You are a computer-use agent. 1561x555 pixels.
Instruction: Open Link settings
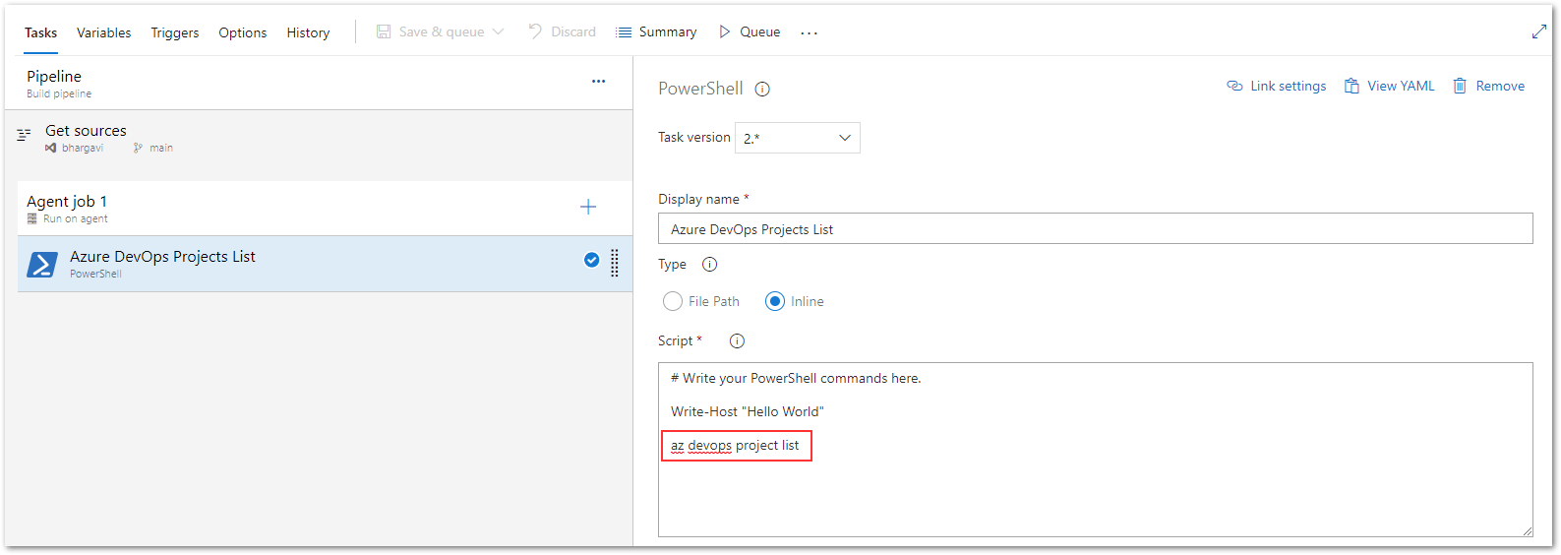[1276, 87]
